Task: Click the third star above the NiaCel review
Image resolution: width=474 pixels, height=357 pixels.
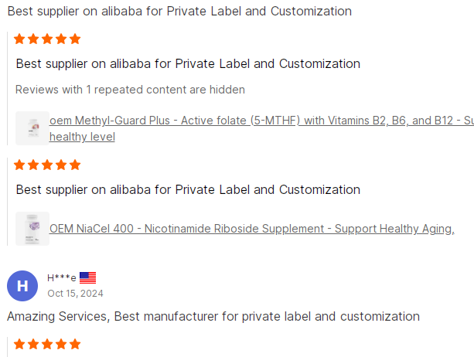Action: pos(47,165)
